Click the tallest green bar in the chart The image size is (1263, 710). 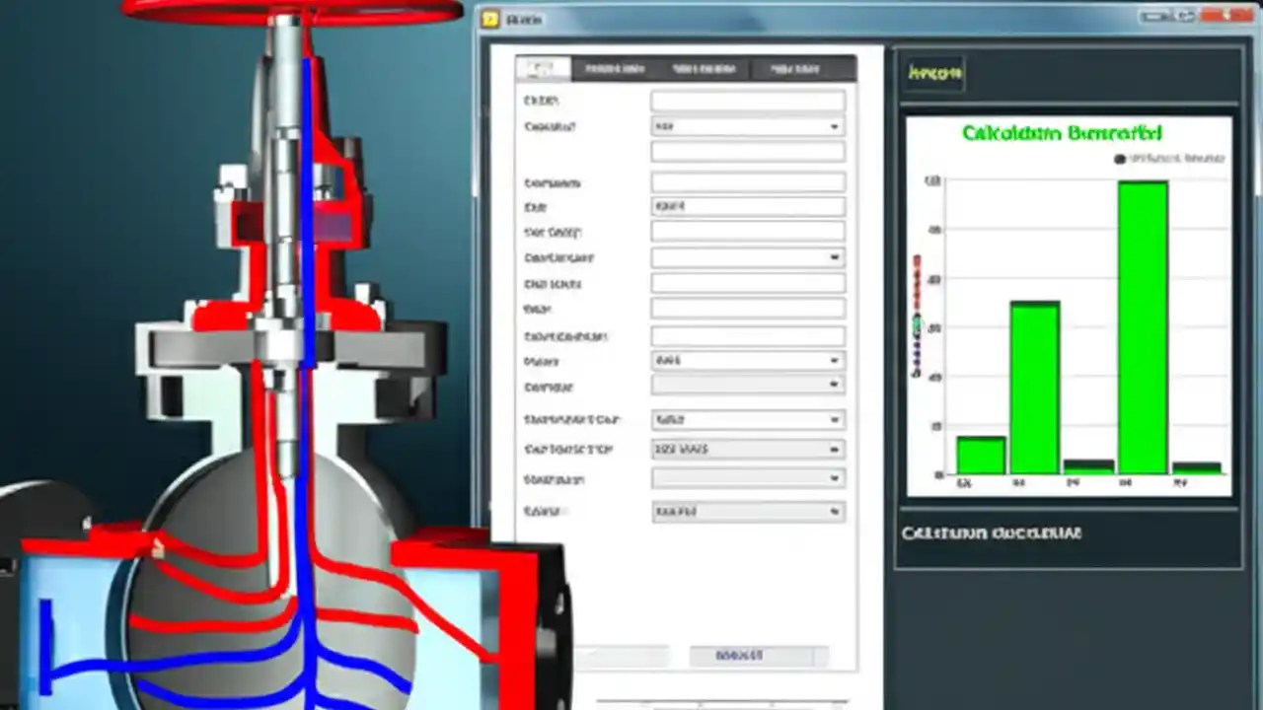1142,325
